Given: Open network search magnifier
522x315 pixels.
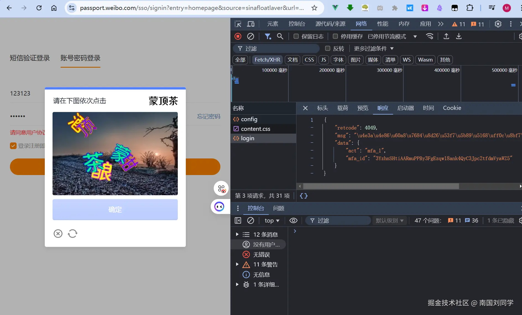Looking at the screenshot, I should [280, 36].
